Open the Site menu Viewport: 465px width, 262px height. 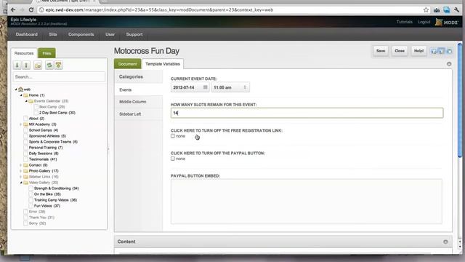(x=53, y=34)
